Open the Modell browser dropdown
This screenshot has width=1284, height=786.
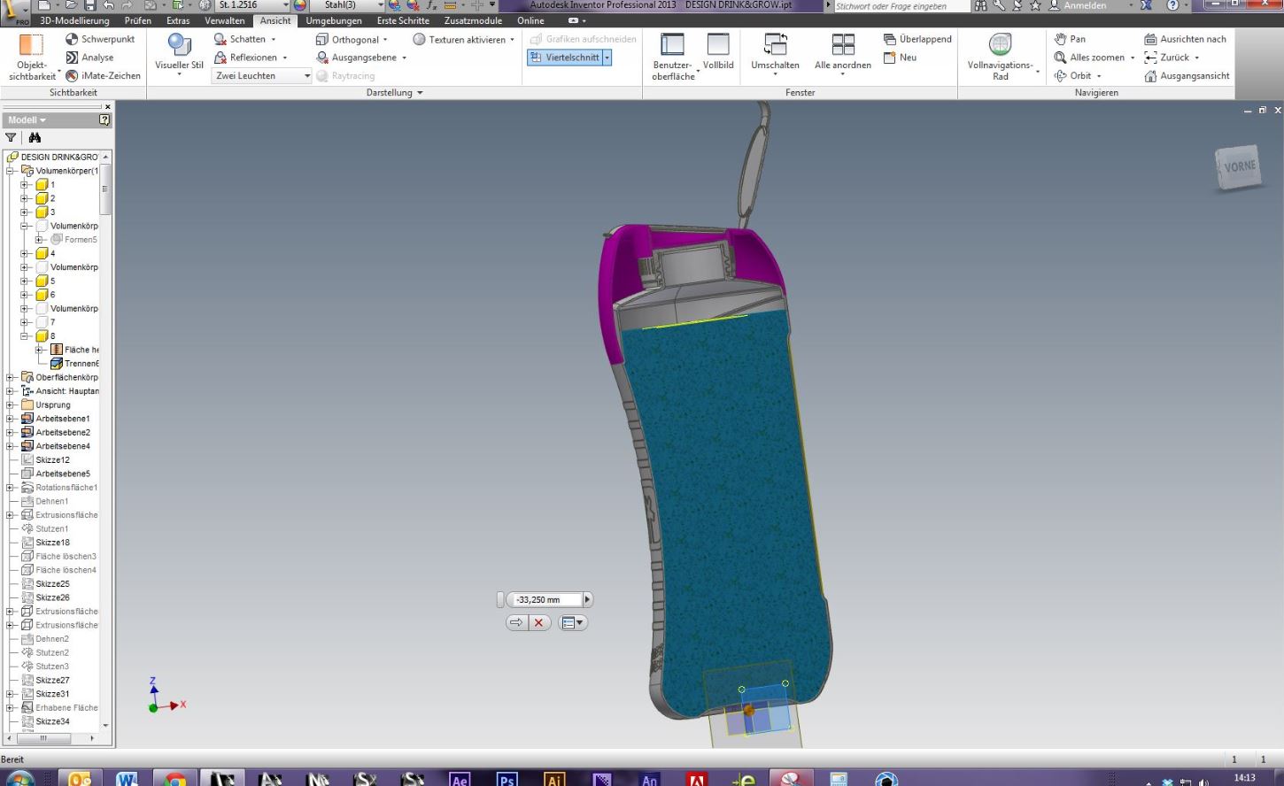pos(27,119)
